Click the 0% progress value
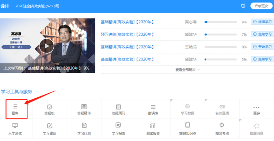The height and width of the screenshot is (141, 274). tap(244, 47)
